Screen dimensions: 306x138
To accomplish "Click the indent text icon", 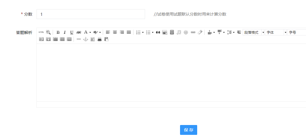I will pos(239,32).
